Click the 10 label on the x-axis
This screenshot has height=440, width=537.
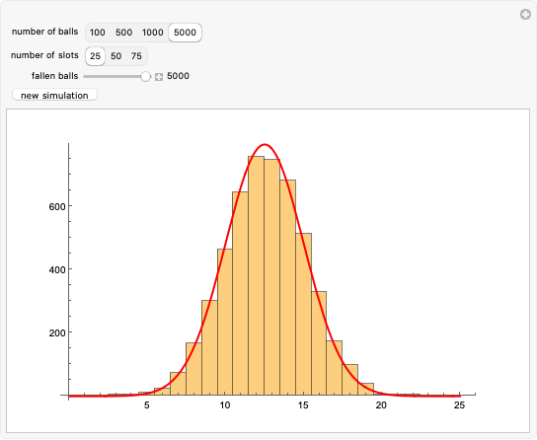tap(225, 405)
